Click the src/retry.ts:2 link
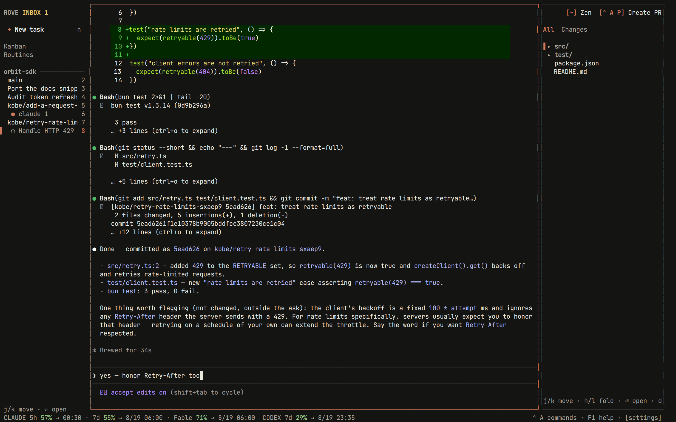The image size is (676, 422). click(133, 266)
